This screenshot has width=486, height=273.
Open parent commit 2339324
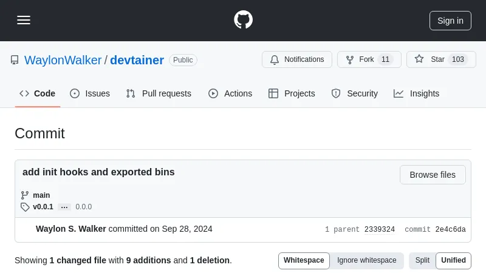coord(379,229)
